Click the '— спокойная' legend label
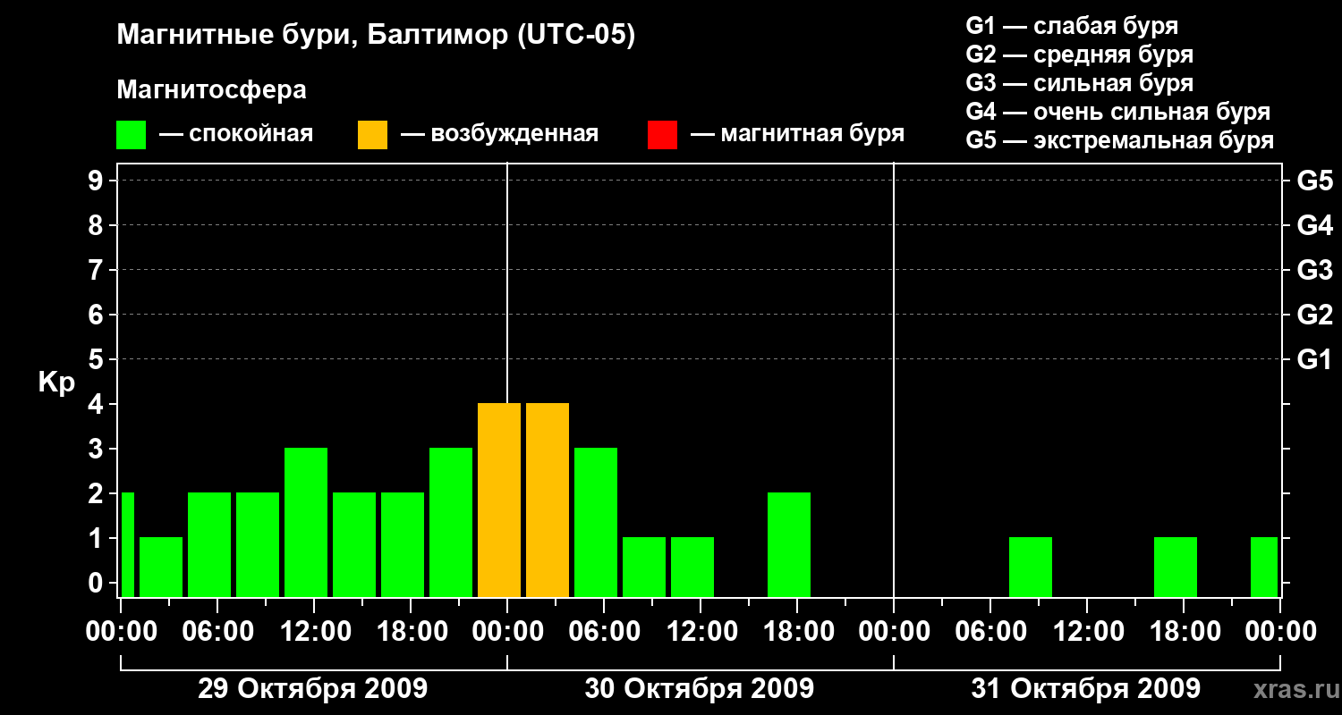 pos(236,134)
